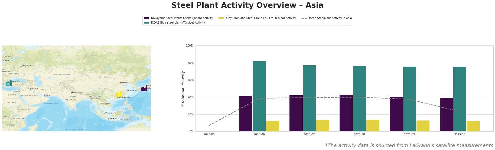
Task: Click the Production Activity axis title
Action: point(183,89)
